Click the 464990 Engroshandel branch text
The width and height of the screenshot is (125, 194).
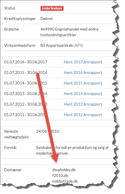[x=69, y=32]
